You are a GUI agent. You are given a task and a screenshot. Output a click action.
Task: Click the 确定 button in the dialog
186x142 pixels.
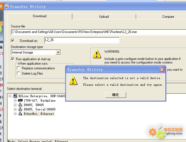pyautogui.click(x=116, y=95)
